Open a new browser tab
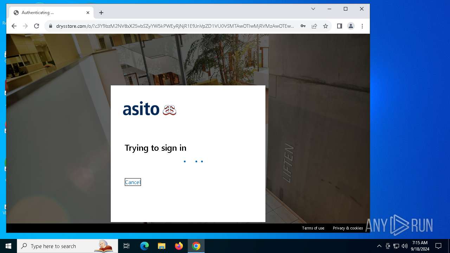 101,13
